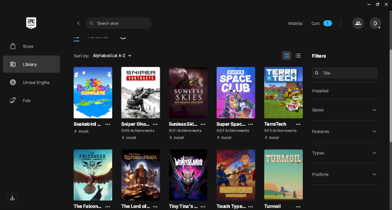This screenshot has width=392, height=210.
Task: Click the vertical page scrollbar
Action: point(391,96)
